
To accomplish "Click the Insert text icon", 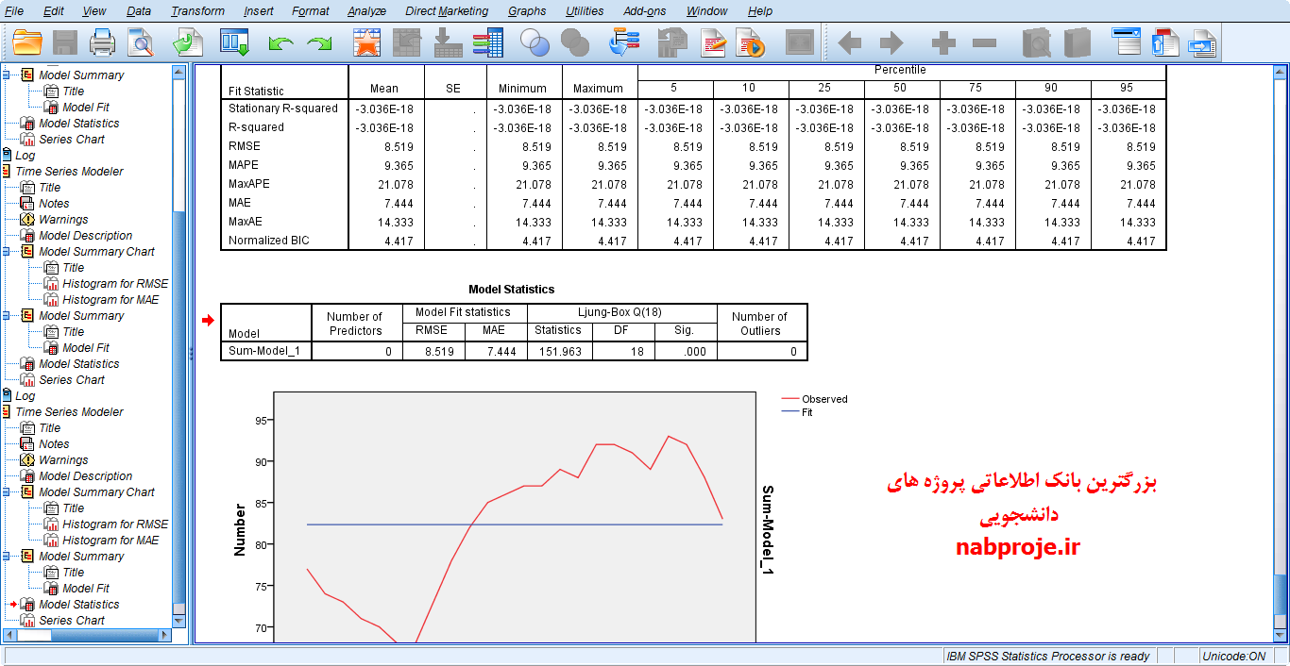I will point(1203,42).
